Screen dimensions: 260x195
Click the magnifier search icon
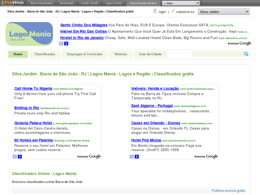246,54
